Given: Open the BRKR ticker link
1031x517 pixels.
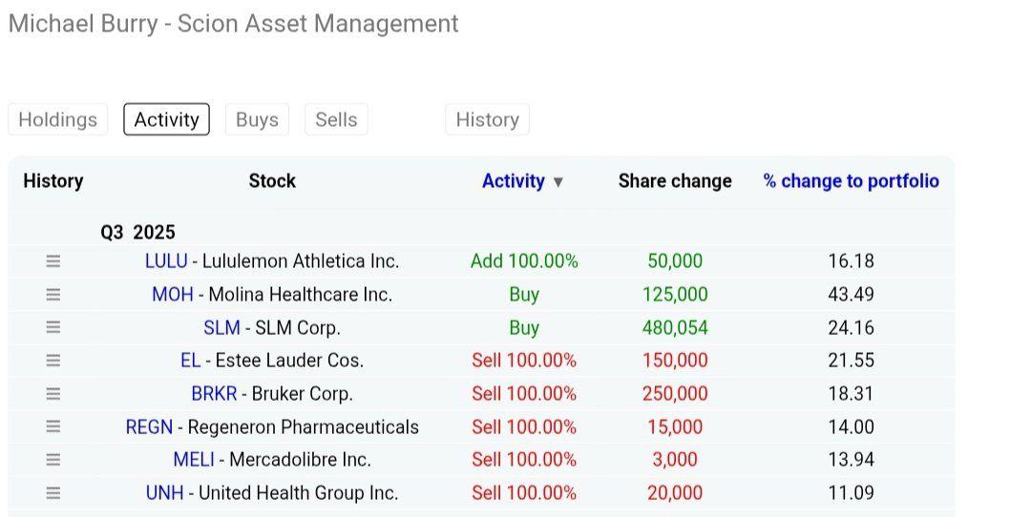Looking at the screenshot, I should pos(214,394).
